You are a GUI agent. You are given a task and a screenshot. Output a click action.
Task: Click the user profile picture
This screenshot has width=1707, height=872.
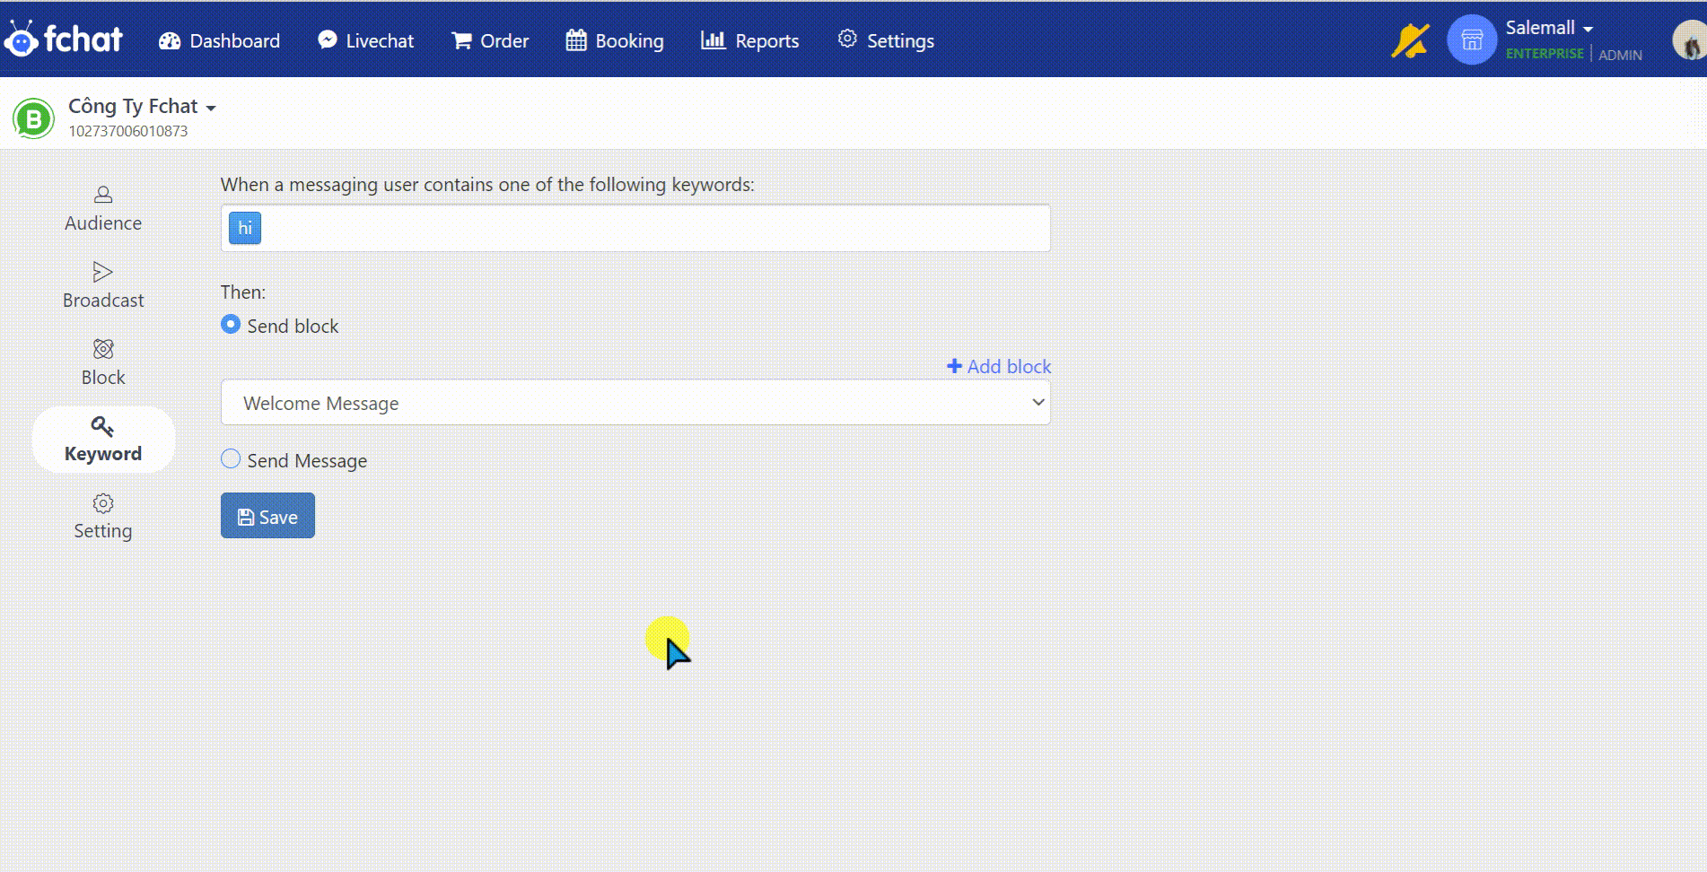[x=1689, y=40]
